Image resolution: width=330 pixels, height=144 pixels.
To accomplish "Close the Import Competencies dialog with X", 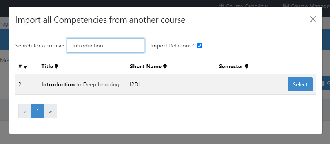I will tap(313, 19).
